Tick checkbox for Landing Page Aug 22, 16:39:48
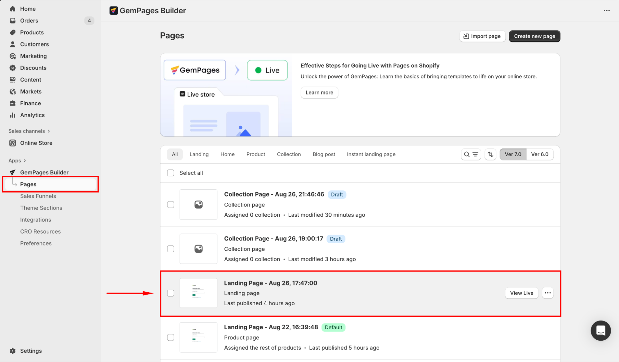This screenshot has height=362, width=619. (171, 337)
